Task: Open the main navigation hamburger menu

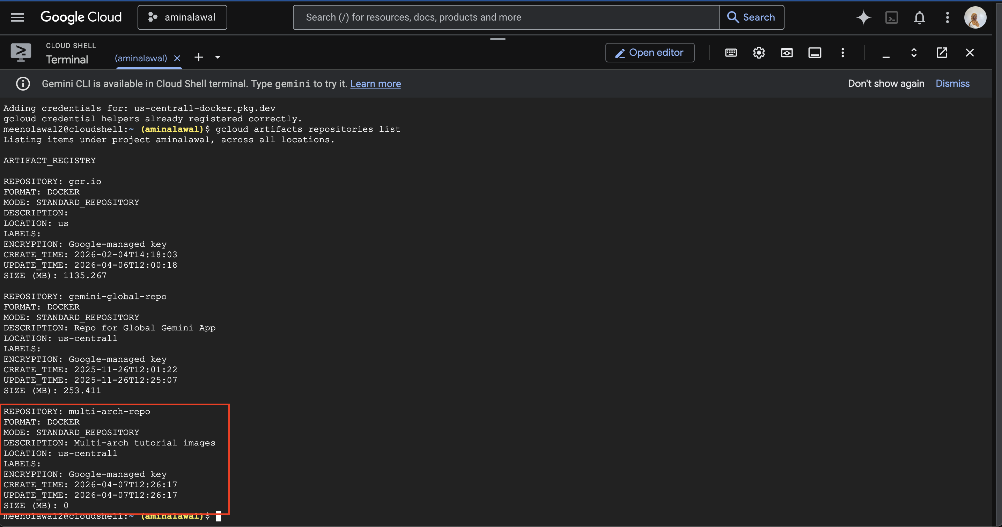Action: 17,17
